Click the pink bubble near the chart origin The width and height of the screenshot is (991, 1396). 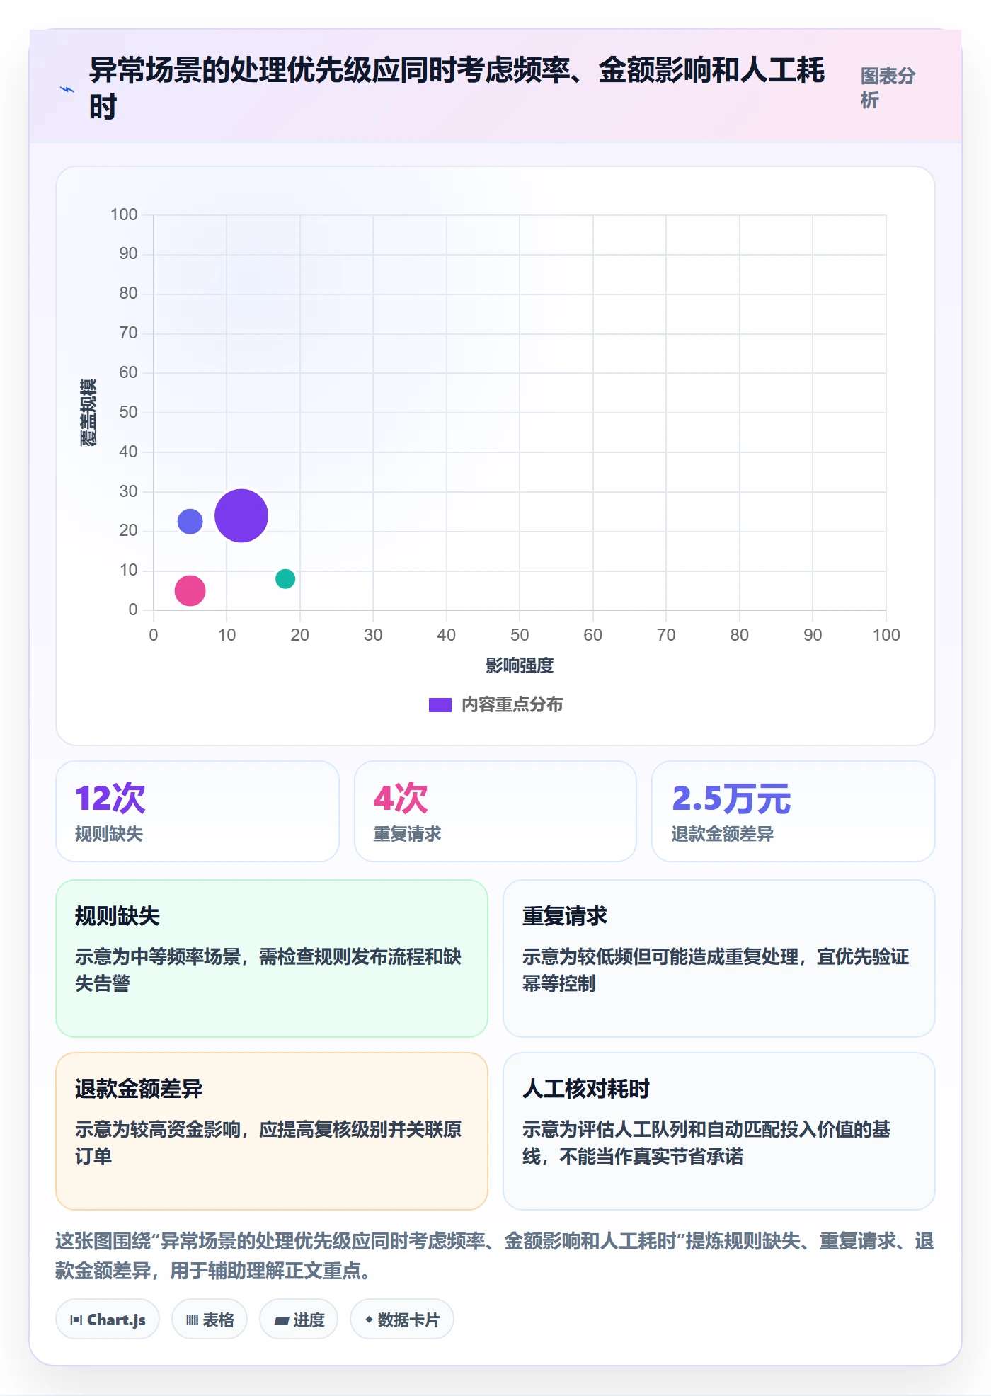point(190,590)
